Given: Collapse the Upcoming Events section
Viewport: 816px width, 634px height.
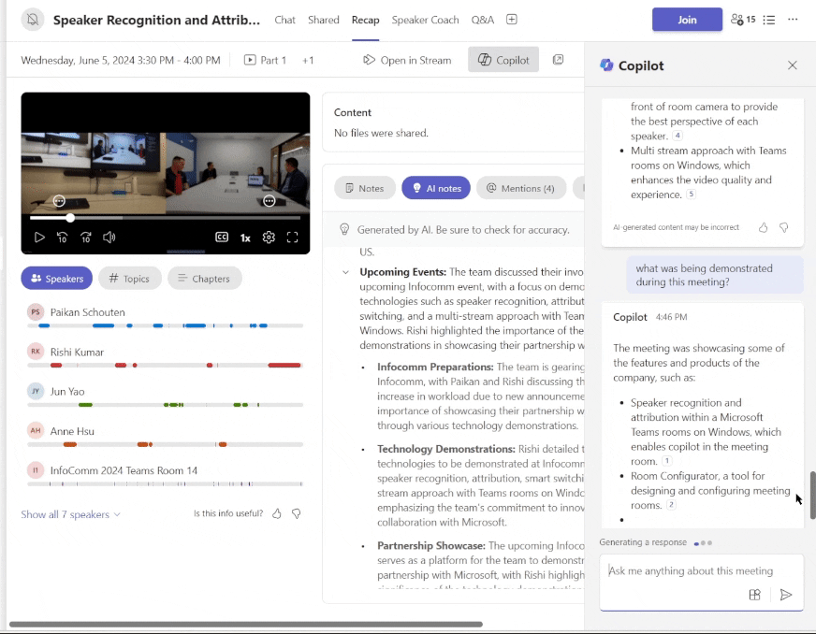Looking at the screenshot, I should [x=345, y=272].
